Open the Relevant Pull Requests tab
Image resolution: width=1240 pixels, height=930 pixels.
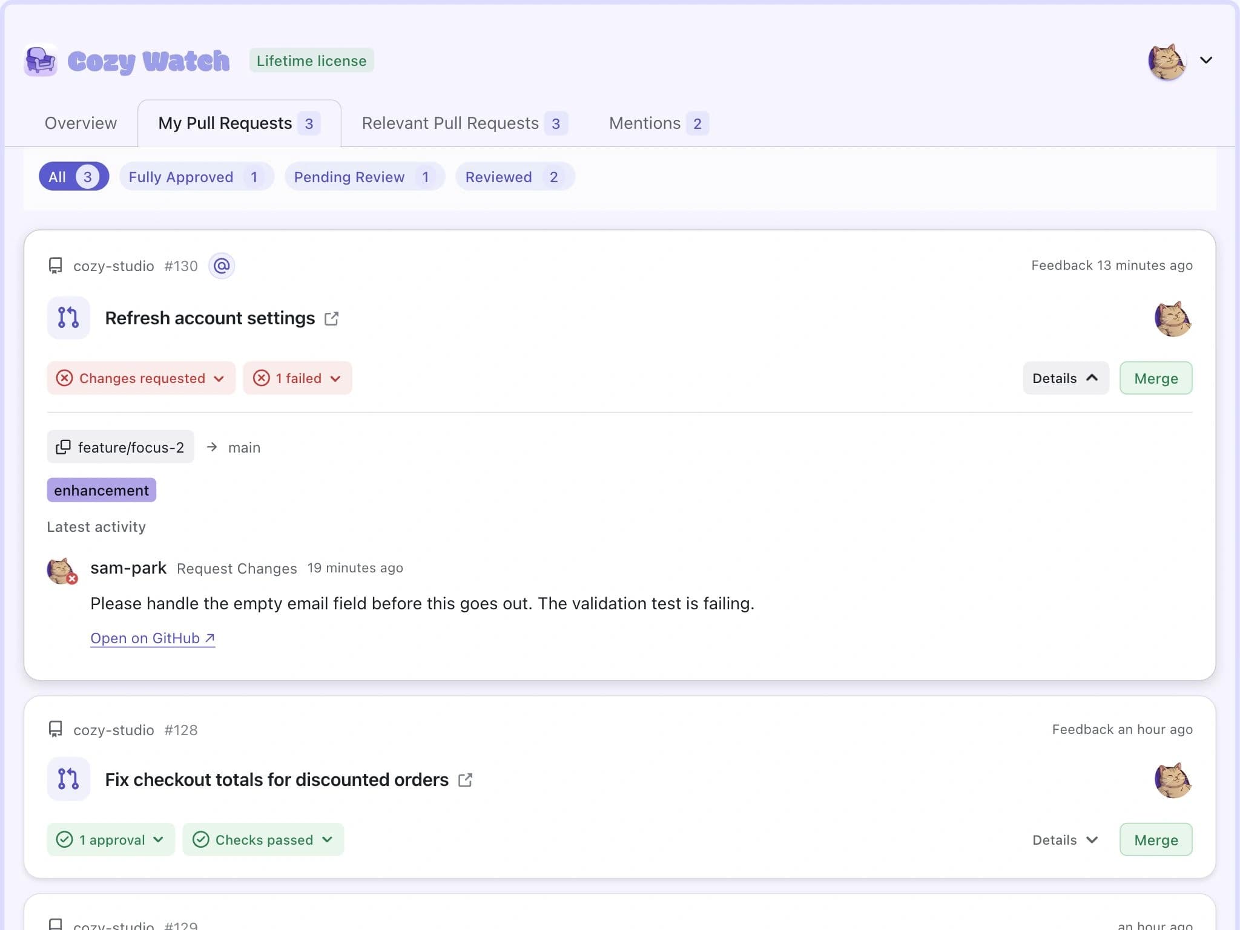pos(464,123)
